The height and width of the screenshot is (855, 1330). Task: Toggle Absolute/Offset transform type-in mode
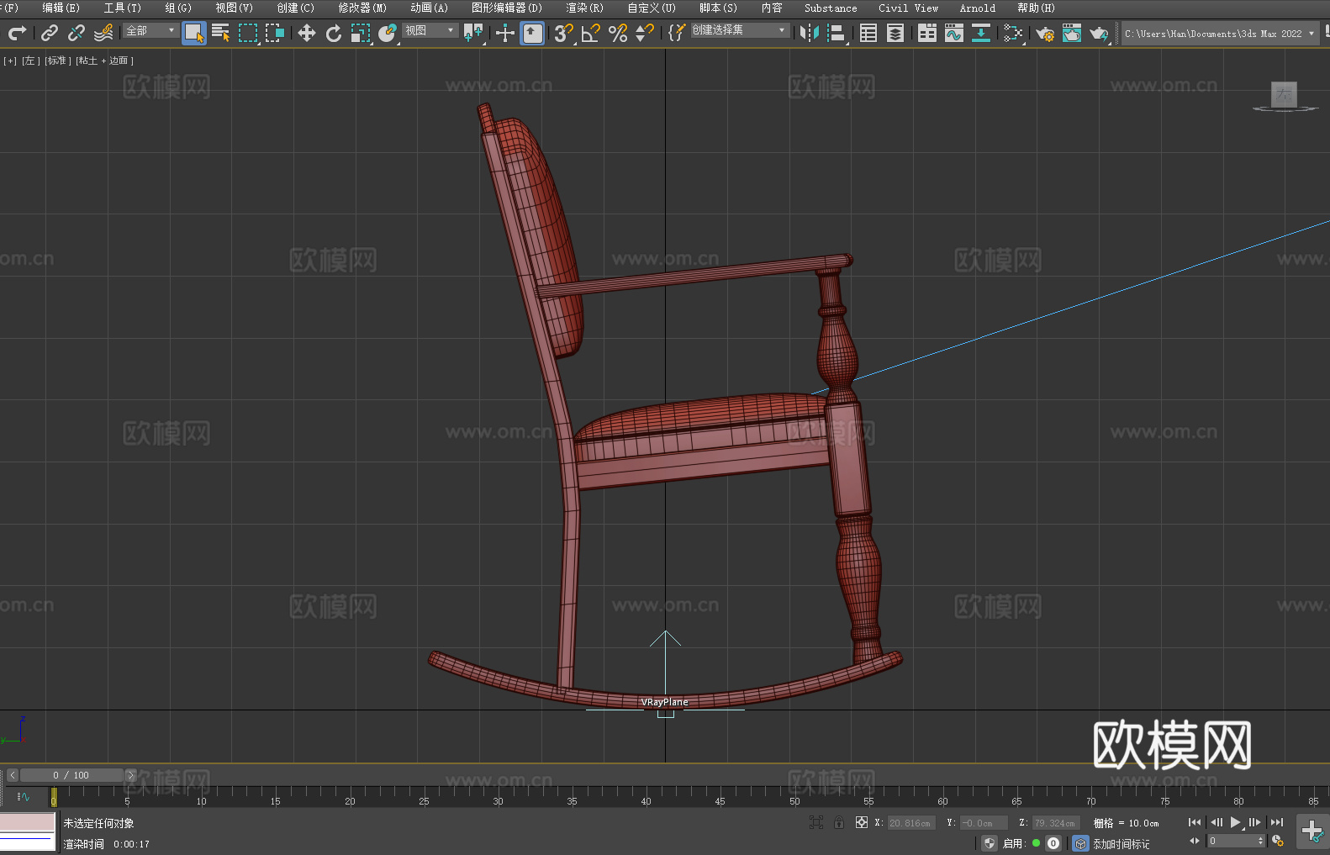point(861,822)
